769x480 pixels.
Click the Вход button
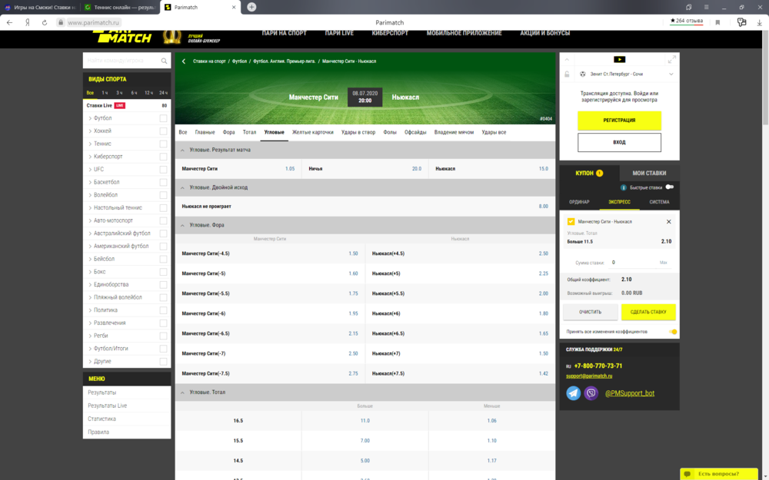pos(619,143)
